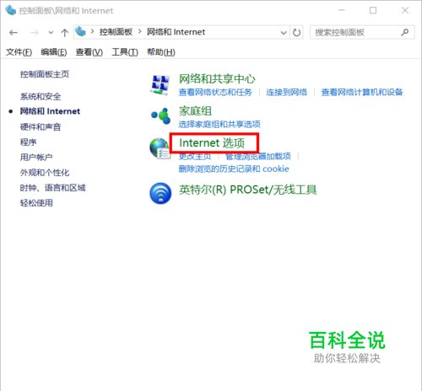Screen dimensions: 422x391
Task: Click the Internet Options globe icon
Action: (x=160, y=148)
